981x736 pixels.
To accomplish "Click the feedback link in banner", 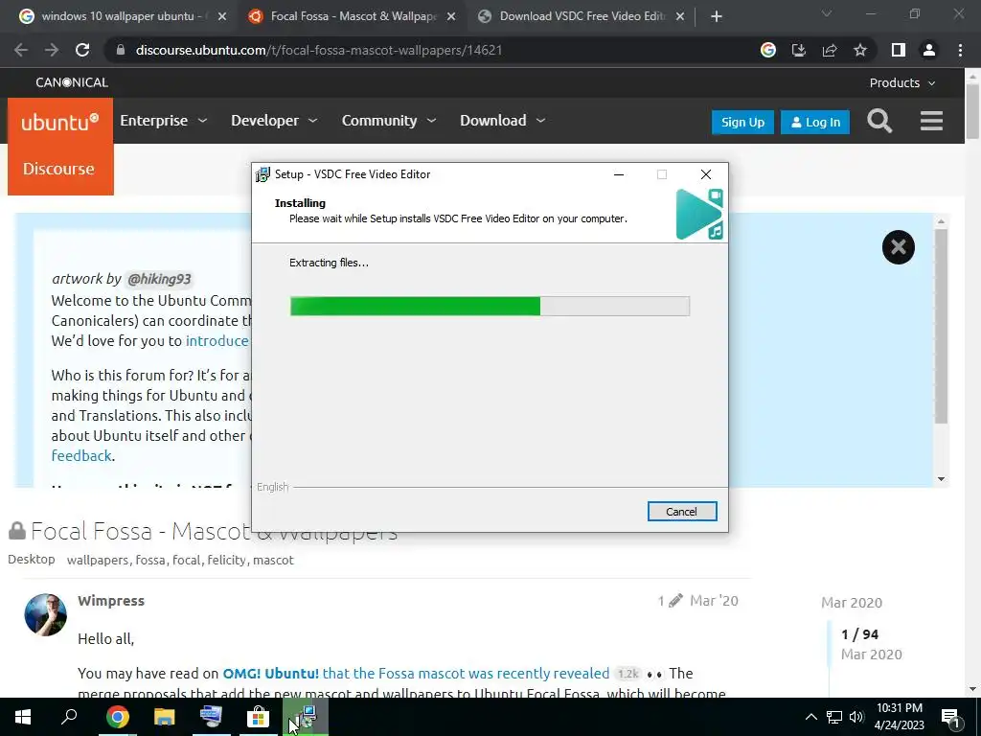I will click(x=81, y=455).
